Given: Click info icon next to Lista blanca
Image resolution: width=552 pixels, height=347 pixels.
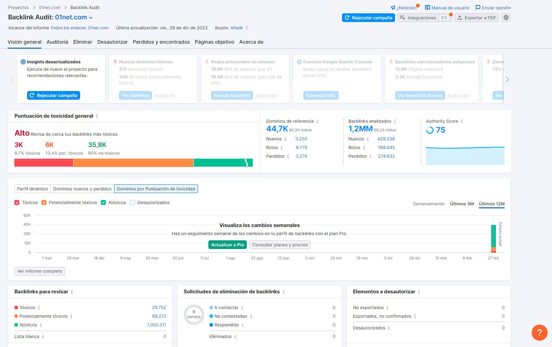Looking at the screenshot, I should [x=43, y=337].
